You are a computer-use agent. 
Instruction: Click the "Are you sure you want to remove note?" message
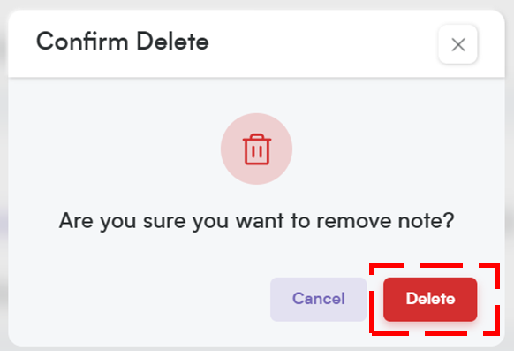pyautogui.click(x=256, y=221)
